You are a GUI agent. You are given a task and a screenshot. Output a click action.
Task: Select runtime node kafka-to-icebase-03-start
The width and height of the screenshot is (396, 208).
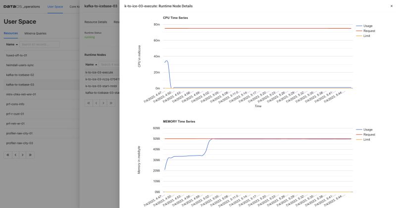click(102, 93)
